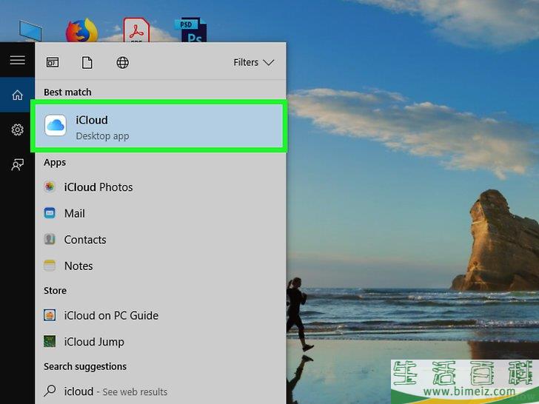Click the Best match heading
539x404 pixels.
coord(67,92)
